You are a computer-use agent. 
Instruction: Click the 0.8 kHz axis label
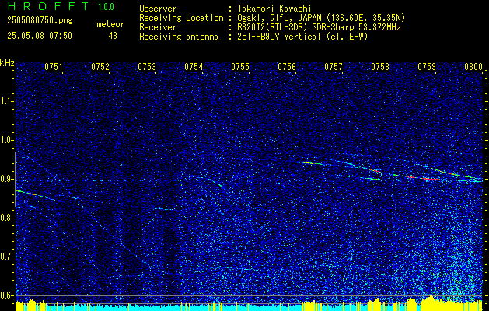click(7, 218)
